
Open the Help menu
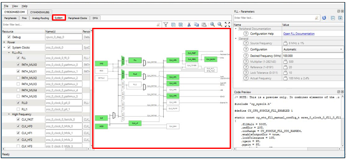point(25,6)
